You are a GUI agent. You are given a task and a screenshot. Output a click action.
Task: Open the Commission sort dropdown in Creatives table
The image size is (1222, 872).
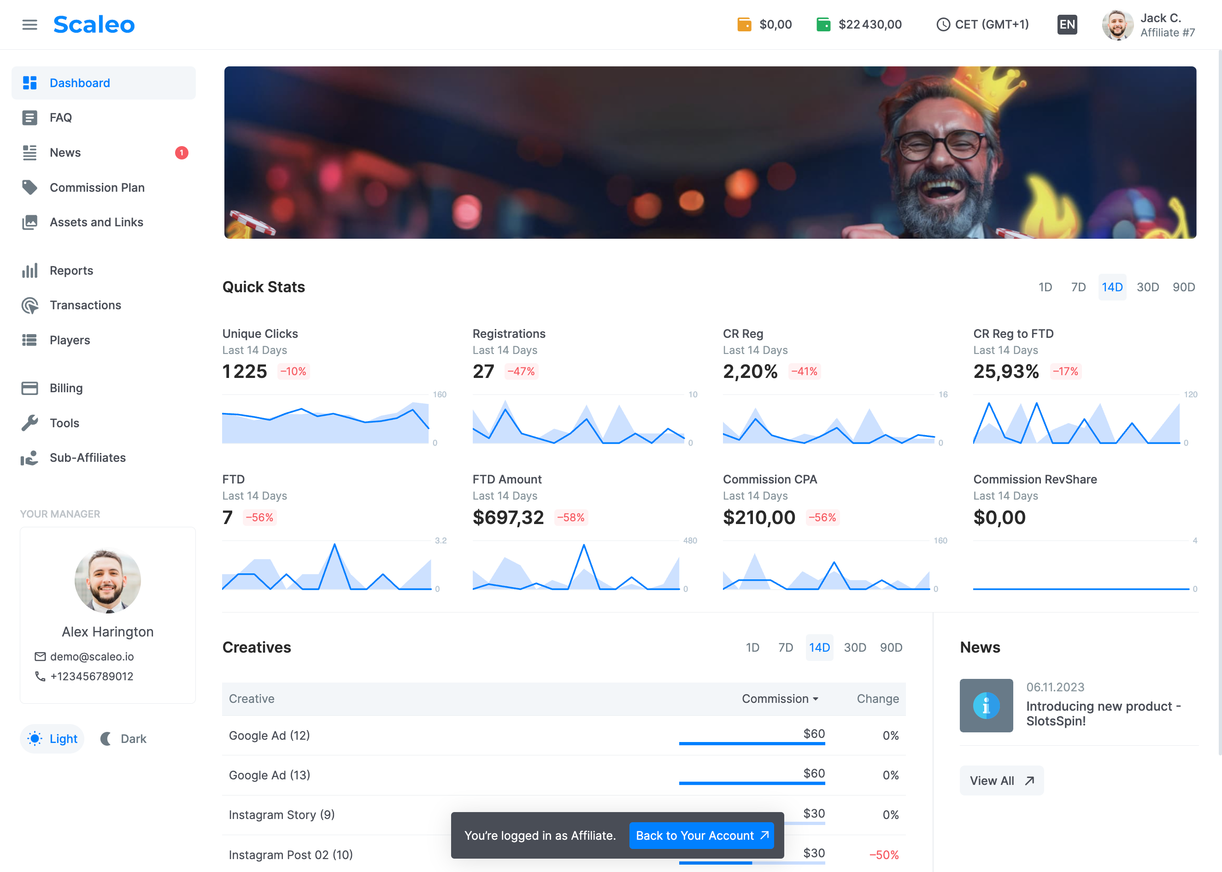780,699
